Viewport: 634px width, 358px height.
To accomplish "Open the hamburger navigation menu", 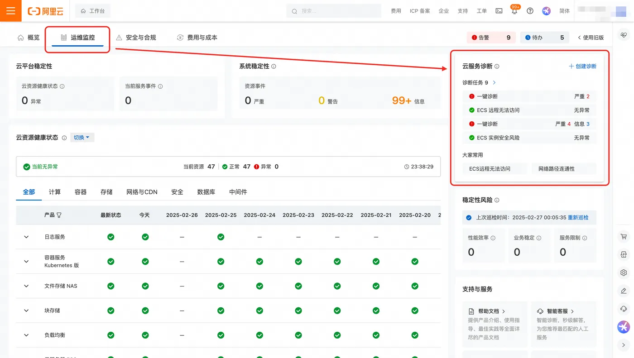I will point(11,11).
